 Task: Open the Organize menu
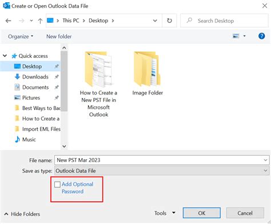(x=21, y=36)
